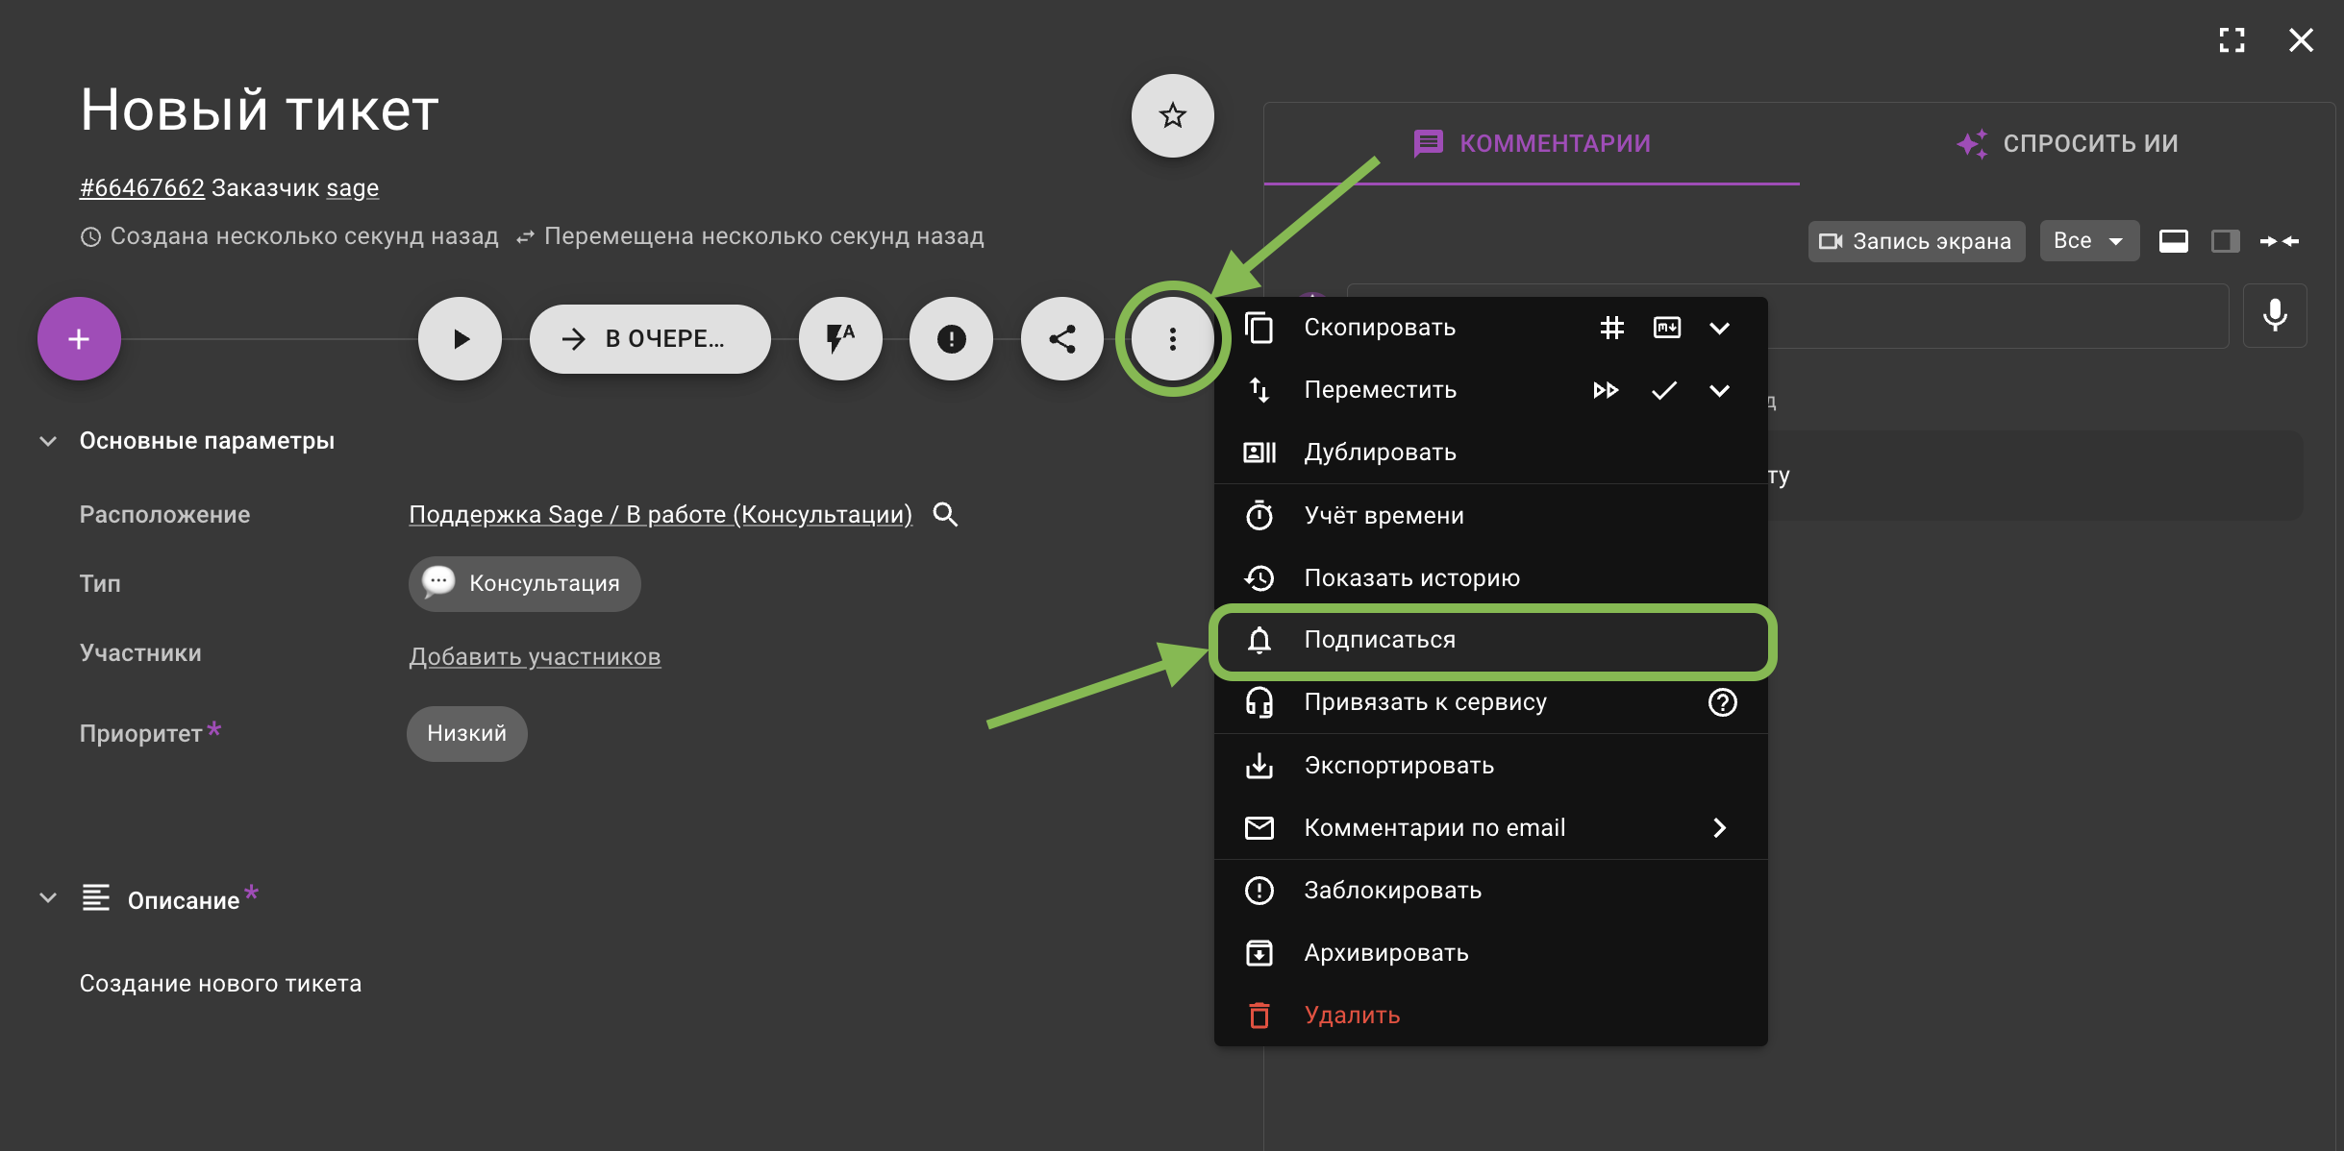Select Подписаться in the context menu
Viewport: 2344px width, 1151px height.
click(x=1492, y=640)
